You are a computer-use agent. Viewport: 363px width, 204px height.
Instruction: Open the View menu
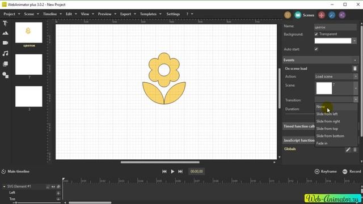[87, 14]
